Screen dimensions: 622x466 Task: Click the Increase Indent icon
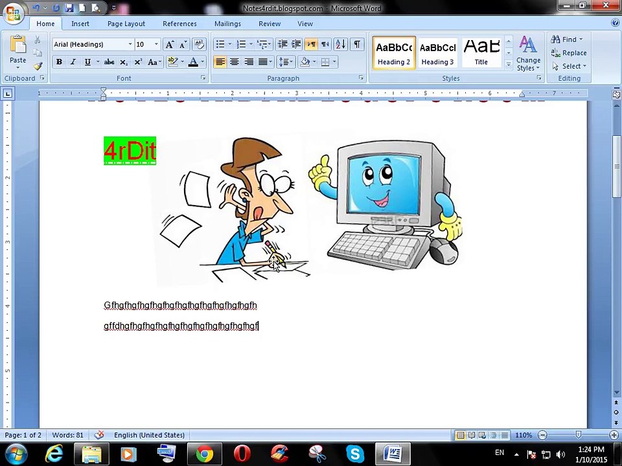pyautogui.click(x=296, y=44)
